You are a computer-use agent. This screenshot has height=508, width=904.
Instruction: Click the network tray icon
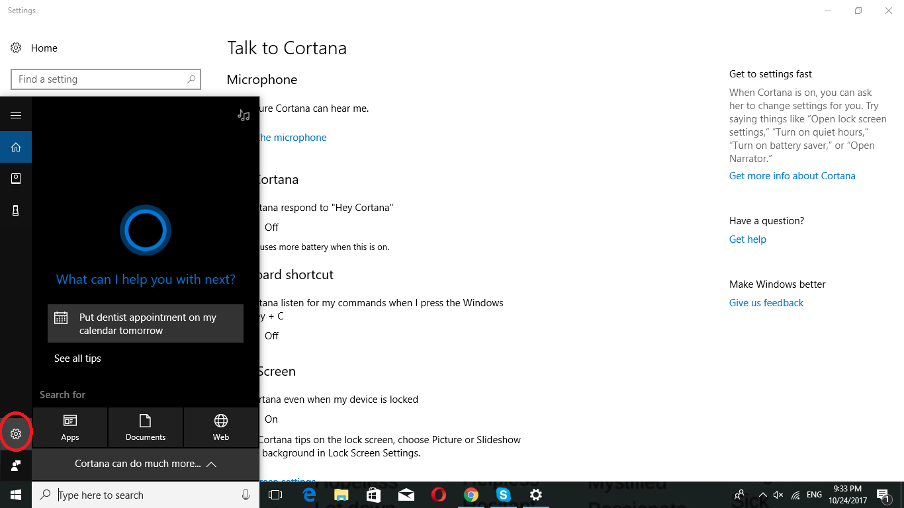(x=795, y=495)
